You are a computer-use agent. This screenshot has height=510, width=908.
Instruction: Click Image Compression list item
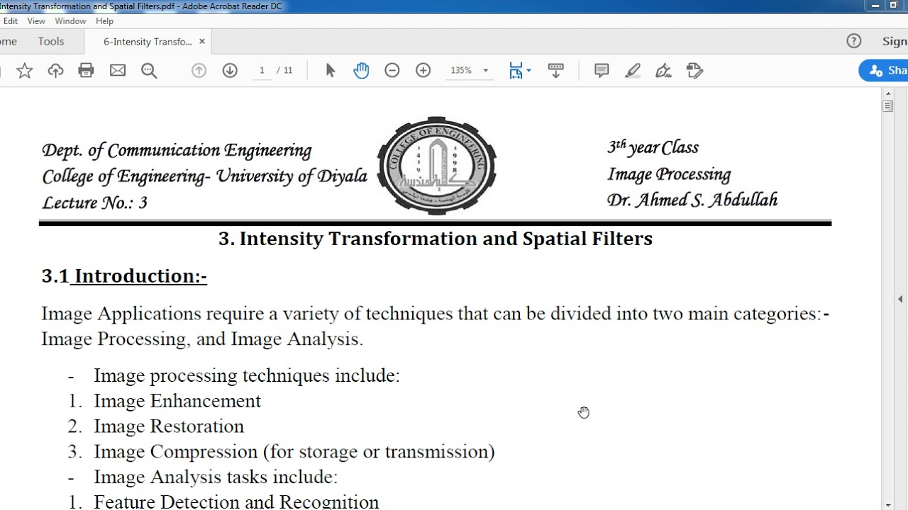click(294, 452)
